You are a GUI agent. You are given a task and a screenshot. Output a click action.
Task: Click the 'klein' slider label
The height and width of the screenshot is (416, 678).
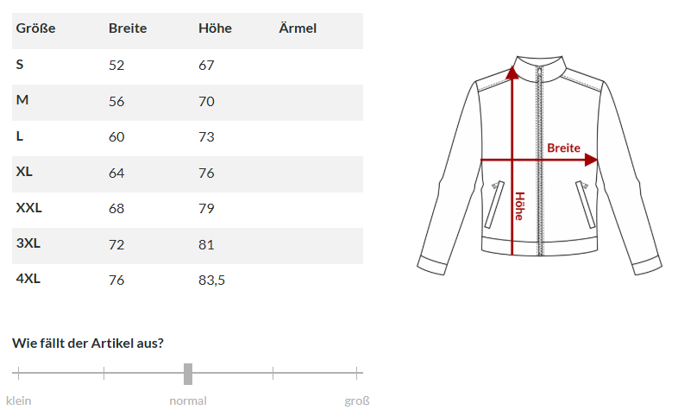(x=19, y=400)
